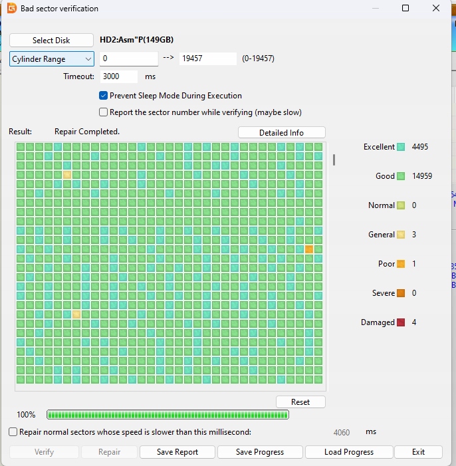
Task: Enable Report the sector number while verifying
Action: (104, 112)
